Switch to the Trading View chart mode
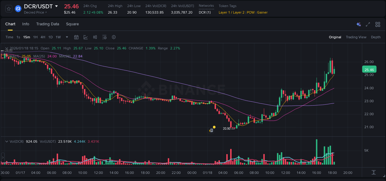This screenshot has width=386, height=181. (356, 37)
